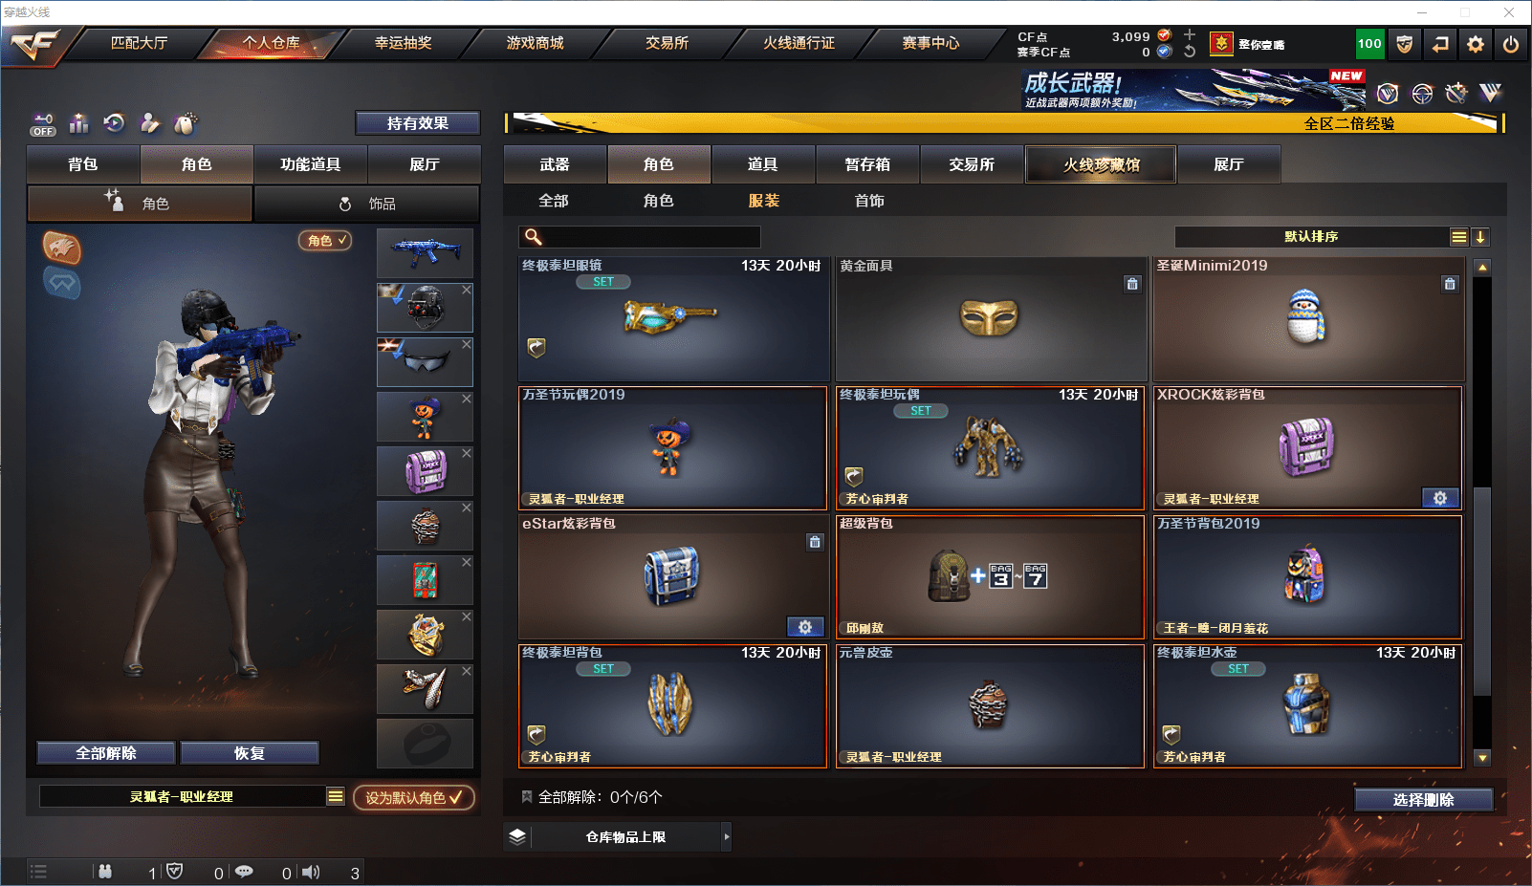This screenshot has width=1532, height=886.
Task: Click the replay history icon
Action: coord(115,123)
